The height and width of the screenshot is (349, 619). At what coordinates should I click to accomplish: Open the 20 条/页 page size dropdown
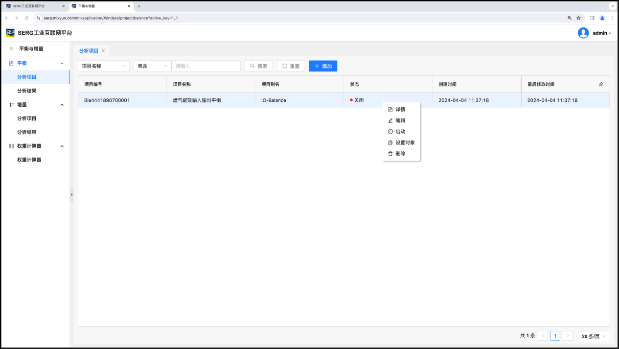594,336
